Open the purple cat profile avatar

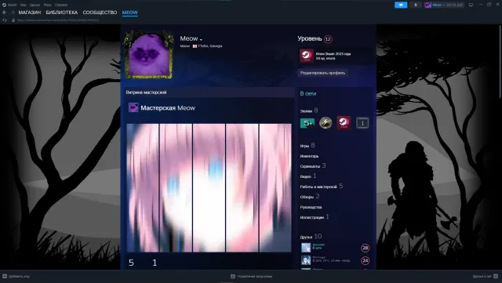point(148,54)
